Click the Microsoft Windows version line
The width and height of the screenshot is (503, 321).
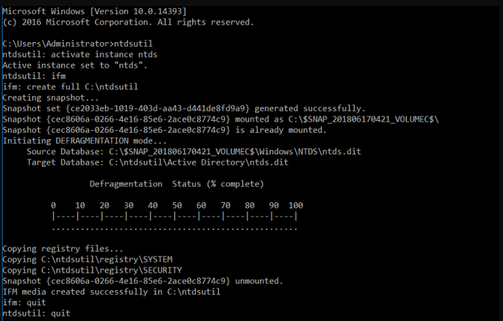94,11
